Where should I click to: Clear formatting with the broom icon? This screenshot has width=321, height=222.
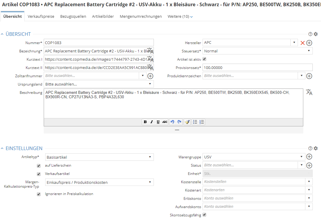pyautogui.click(x=187, y=122)
